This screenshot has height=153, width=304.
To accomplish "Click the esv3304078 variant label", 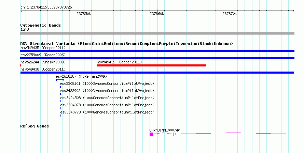I will point(107,105).
